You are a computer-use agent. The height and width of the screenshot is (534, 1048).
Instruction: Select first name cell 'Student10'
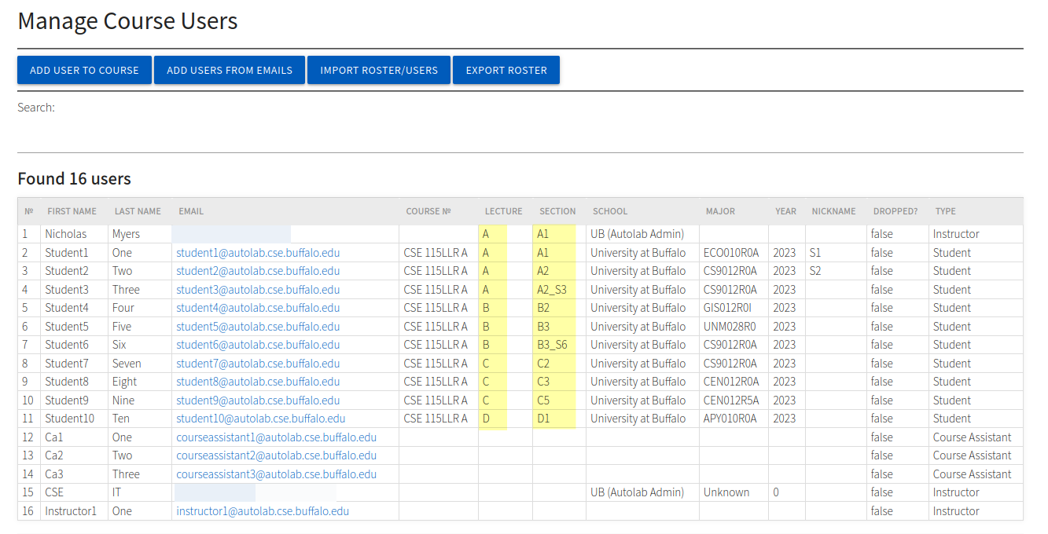click(x=69, y=419)
